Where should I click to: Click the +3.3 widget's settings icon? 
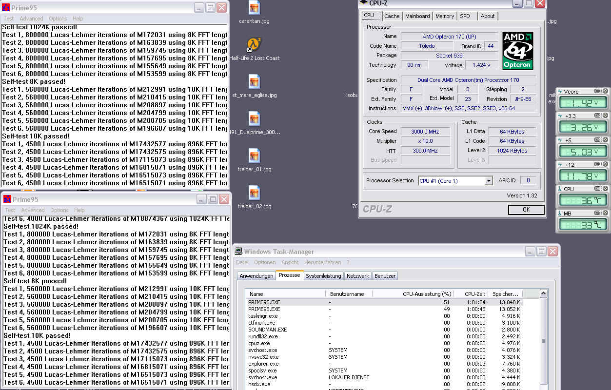[x=598, y=116]
